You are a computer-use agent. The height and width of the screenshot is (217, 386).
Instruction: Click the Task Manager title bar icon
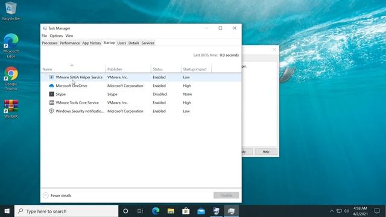pyautogui.click(x=45, y=28)
